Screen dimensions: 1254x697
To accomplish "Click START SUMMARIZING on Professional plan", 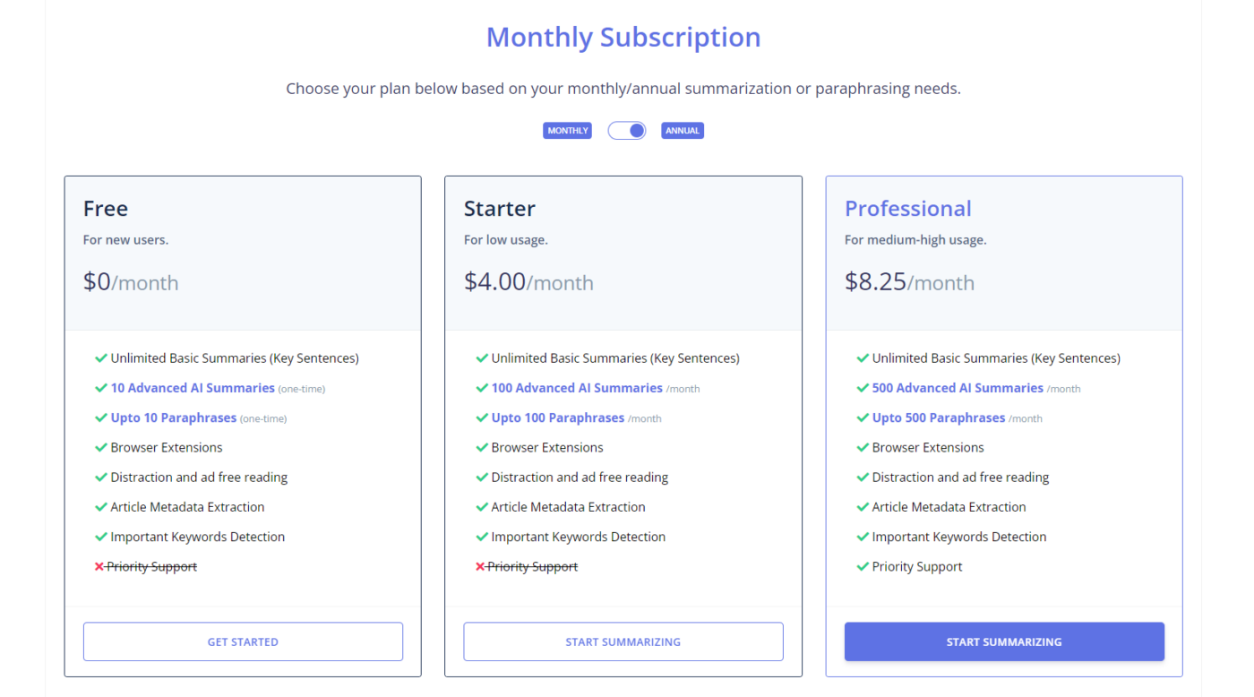I will tap(1004, 641).
